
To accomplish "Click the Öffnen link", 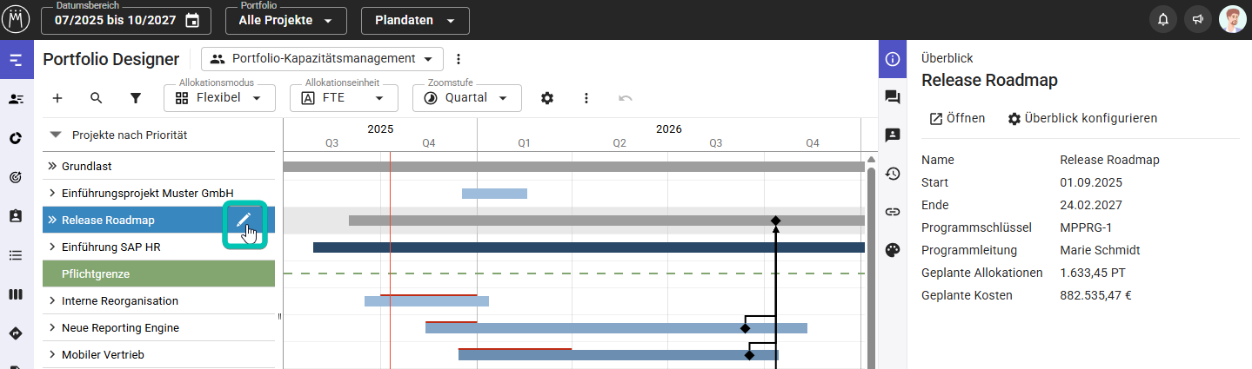I will 957,118.
